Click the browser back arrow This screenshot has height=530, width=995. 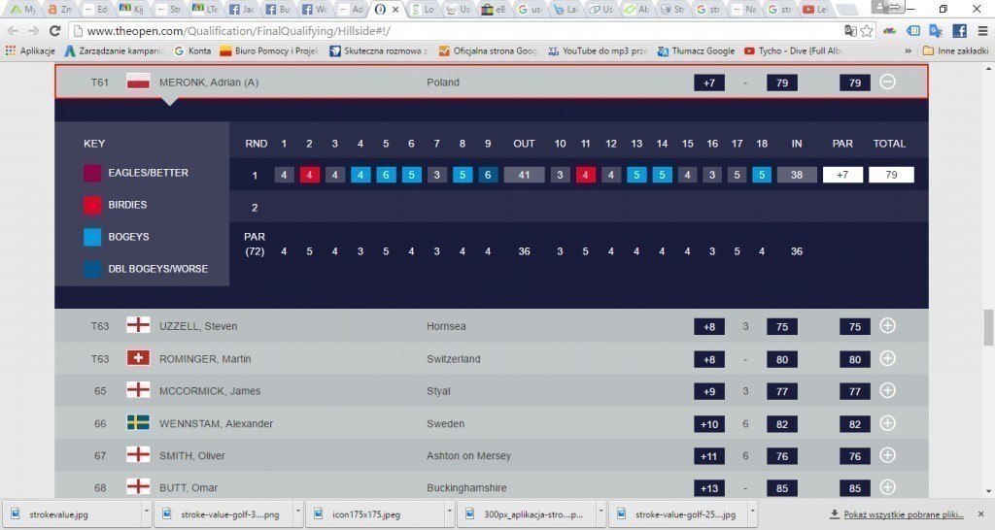coord(13,31)
